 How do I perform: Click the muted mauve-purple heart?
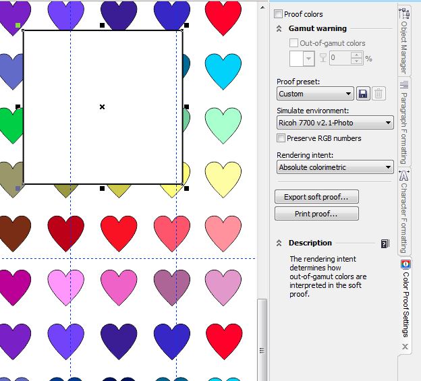(172, 287)
